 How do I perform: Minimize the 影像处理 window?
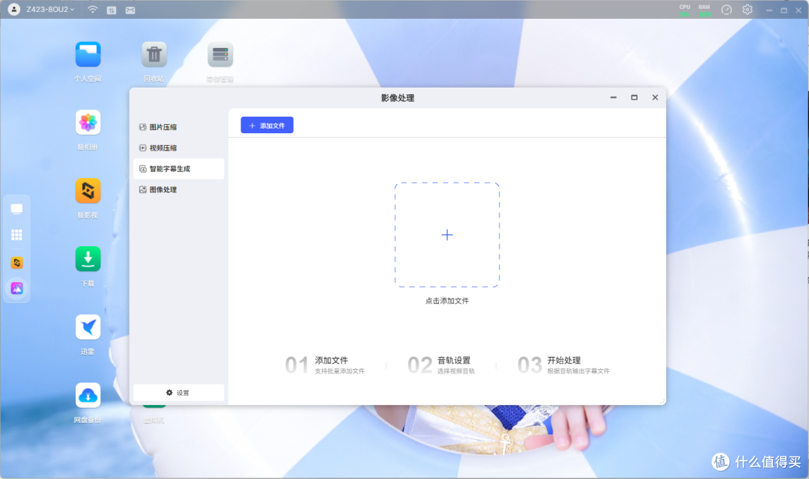[613, 97]
